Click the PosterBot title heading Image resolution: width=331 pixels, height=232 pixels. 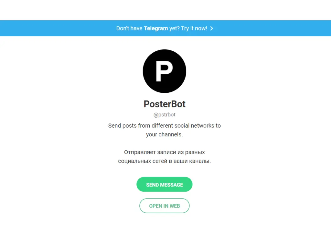pyautogui.click(x=165, y=104)
